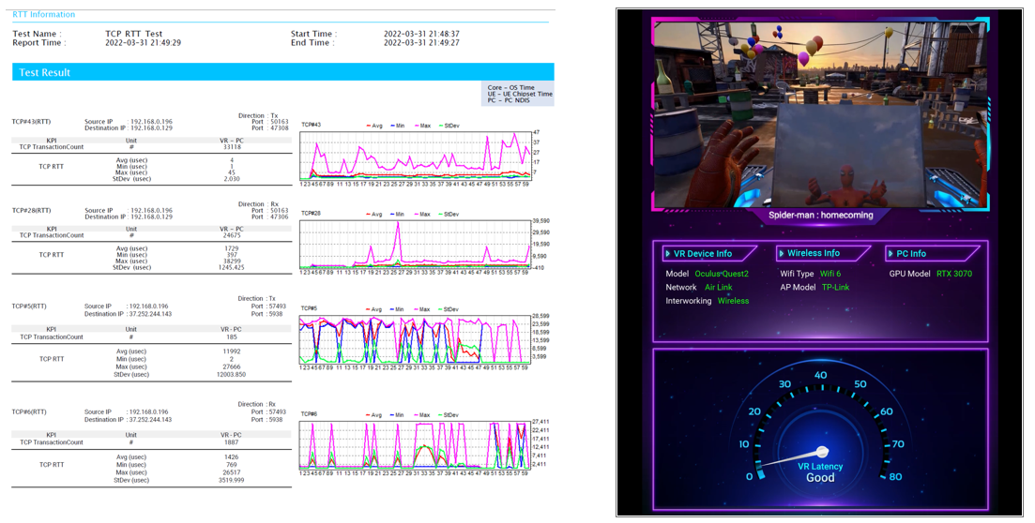Click the RTT Information heading
This screenshot has height=523, width=1035.
pos(43,14)
